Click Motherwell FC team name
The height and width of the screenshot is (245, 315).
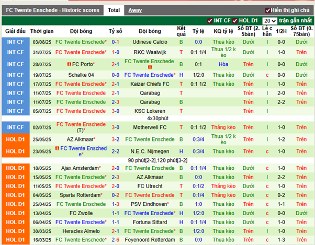coord(150,127)
